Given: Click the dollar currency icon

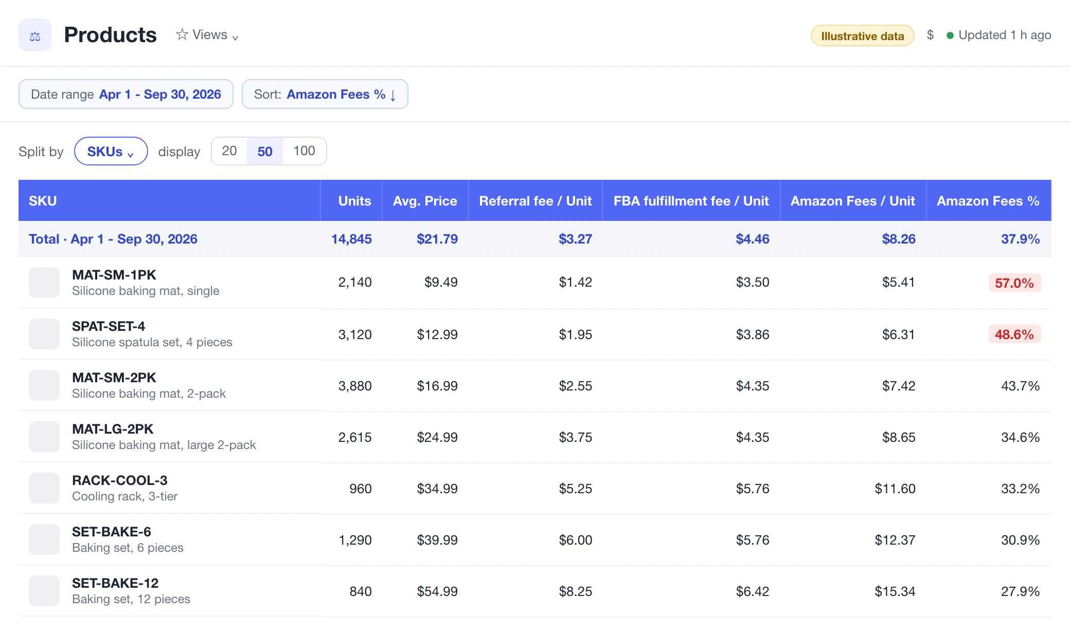Looking at the screenshot, I should pos(930,35).
